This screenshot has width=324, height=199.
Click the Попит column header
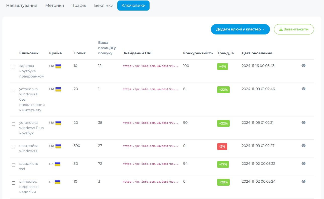pyautogui.click(x=79, y=53)
